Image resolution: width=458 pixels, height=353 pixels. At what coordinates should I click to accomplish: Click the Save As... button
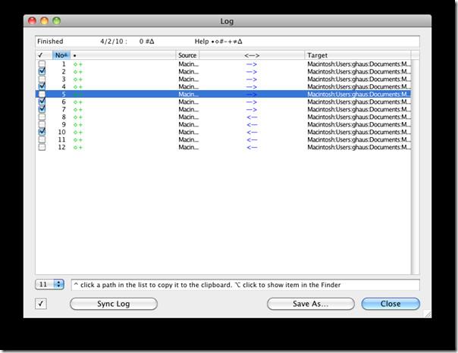(x=310, y=304)
